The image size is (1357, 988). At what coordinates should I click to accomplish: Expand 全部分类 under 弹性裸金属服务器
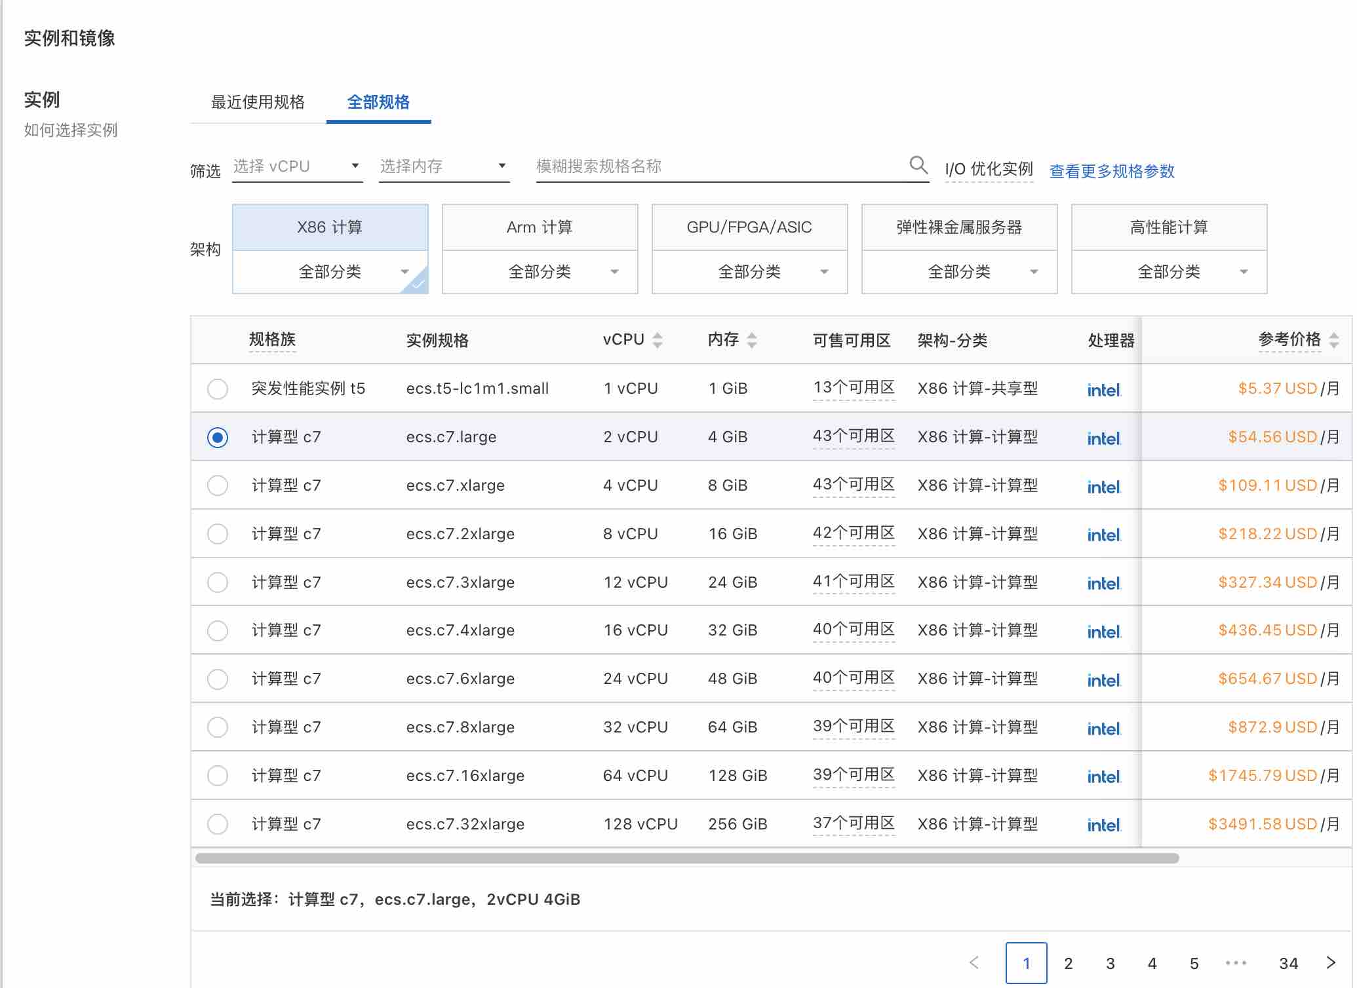tap(960, 272)
